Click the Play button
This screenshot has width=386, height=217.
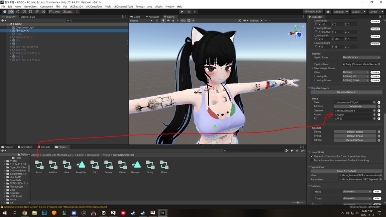pyautogui.click(x=182, y=12)
